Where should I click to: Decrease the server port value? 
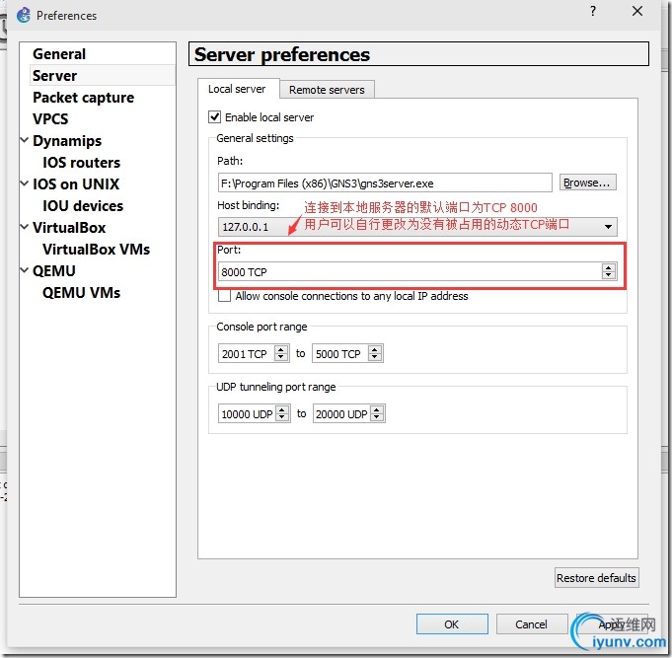point(609,276)
